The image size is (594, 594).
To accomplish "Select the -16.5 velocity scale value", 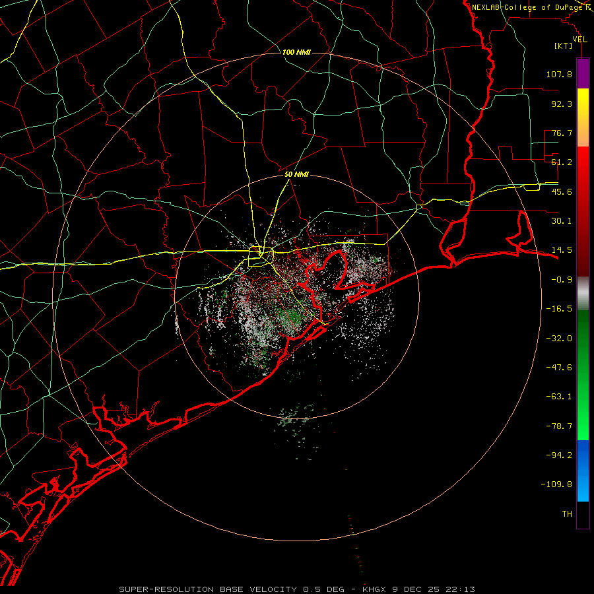I will coord(559,309).
